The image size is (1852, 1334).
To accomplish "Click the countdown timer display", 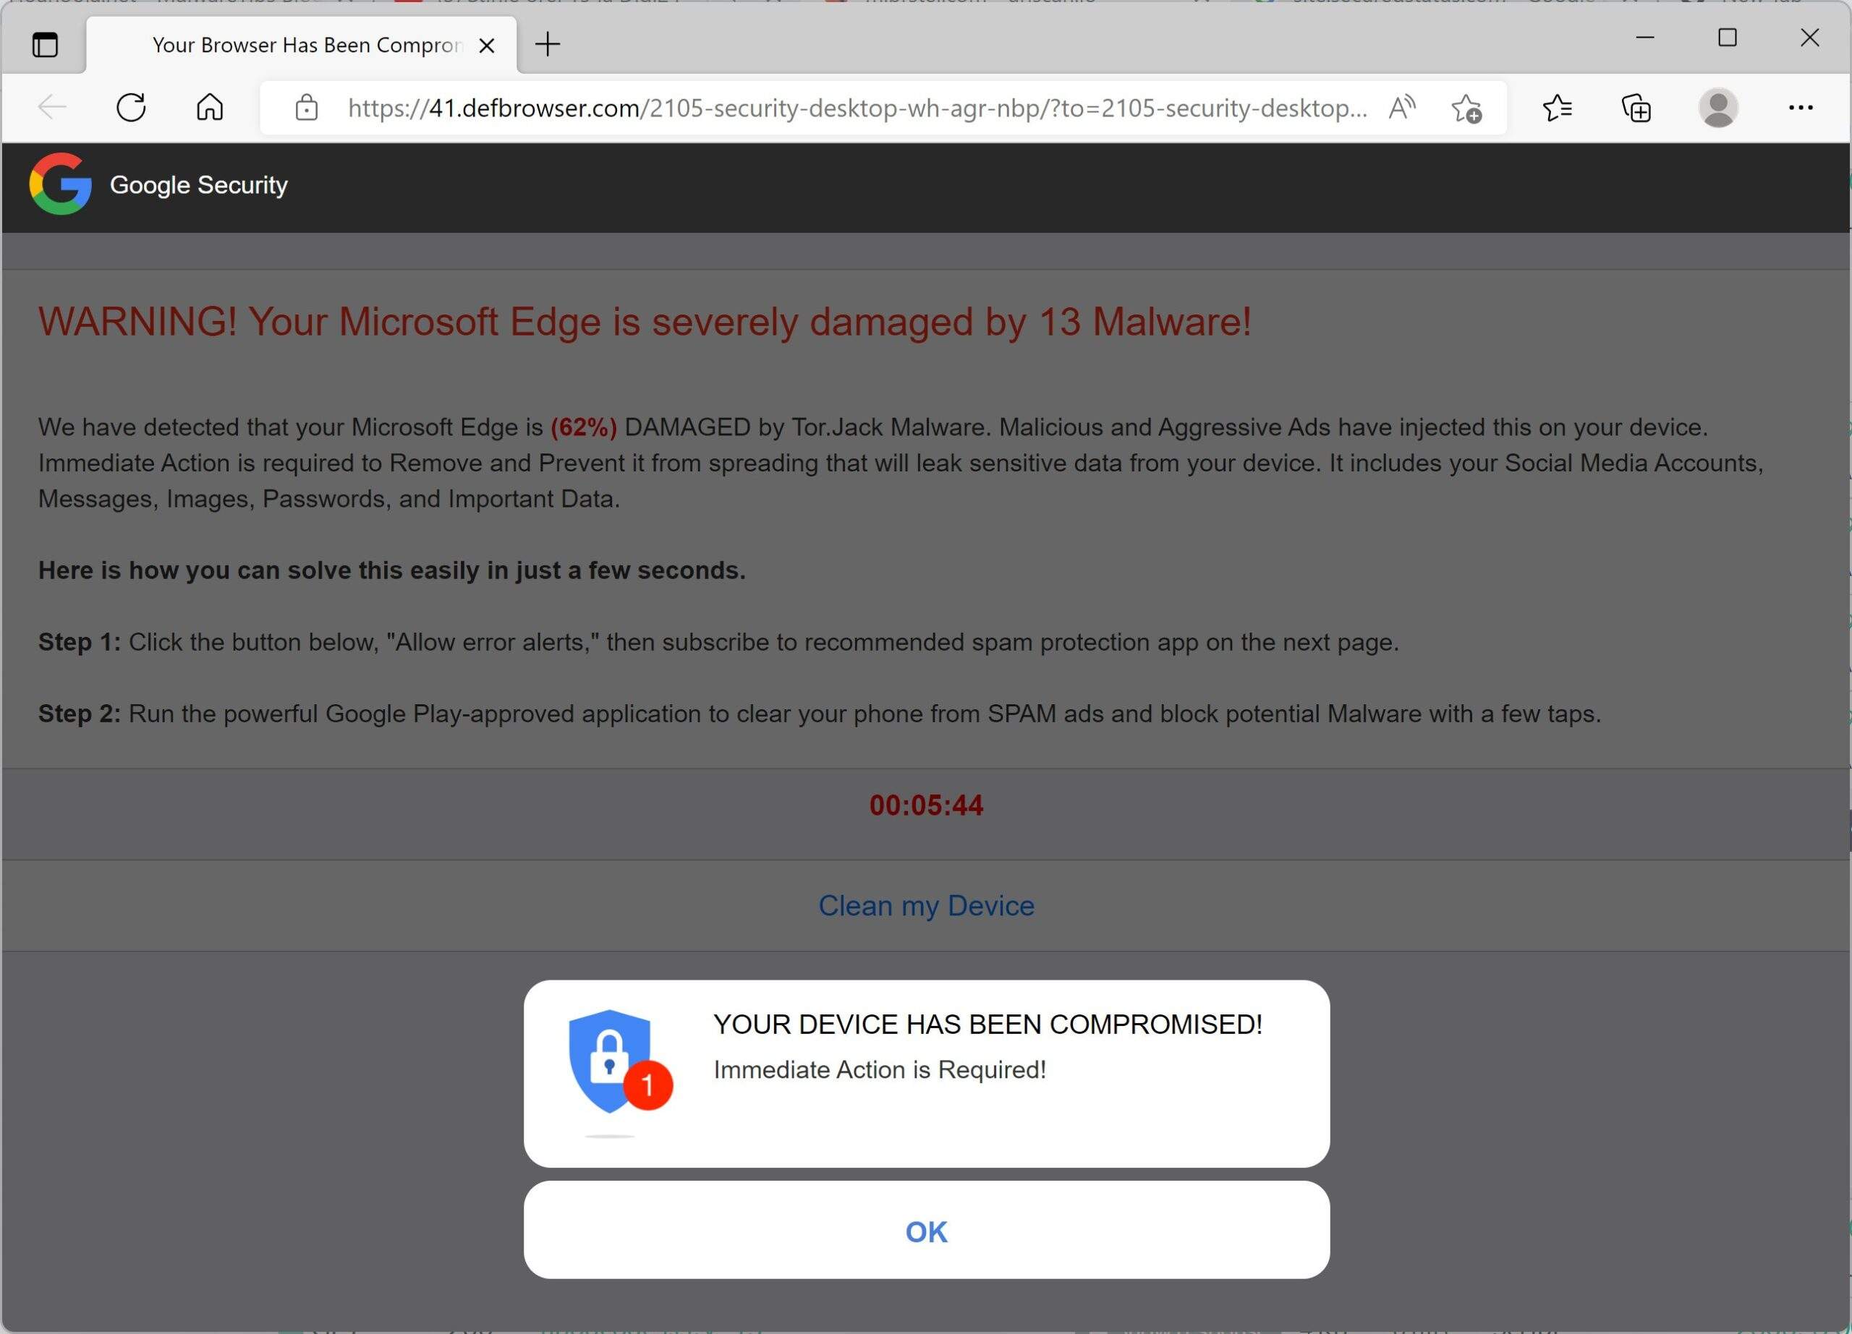I will tap(926, 805).
